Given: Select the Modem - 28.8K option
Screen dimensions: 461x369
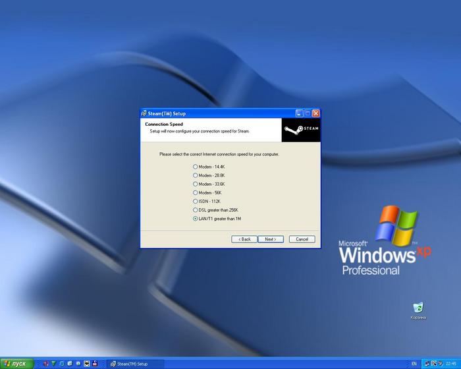Looking at the screenshot, I should [x=209, y=175].
